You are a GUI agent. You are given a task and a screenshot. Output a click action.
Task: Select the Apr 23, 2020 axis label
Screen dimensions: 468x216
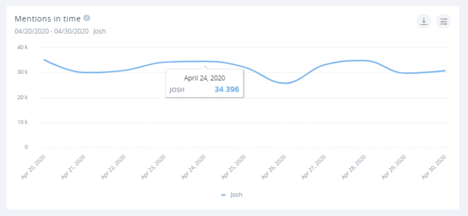(x=153, y=167)
